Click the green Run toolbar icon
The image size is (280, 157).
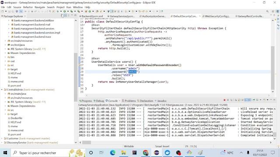(65, 11)
